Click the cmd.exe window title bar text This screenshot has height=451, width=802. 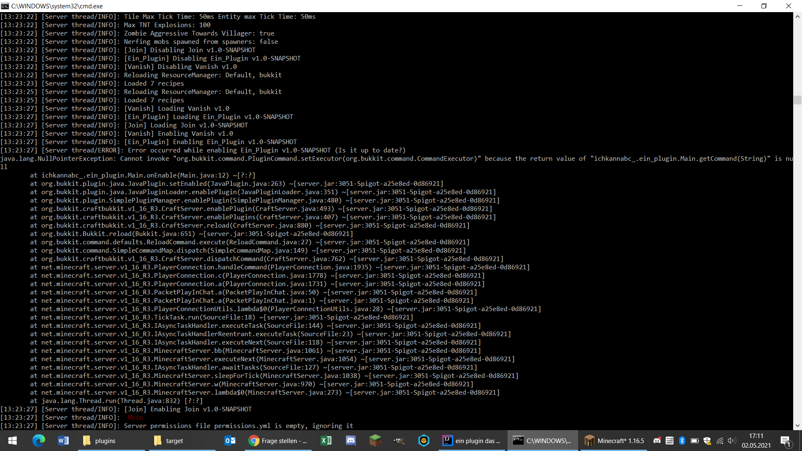[x=57, y=6]
